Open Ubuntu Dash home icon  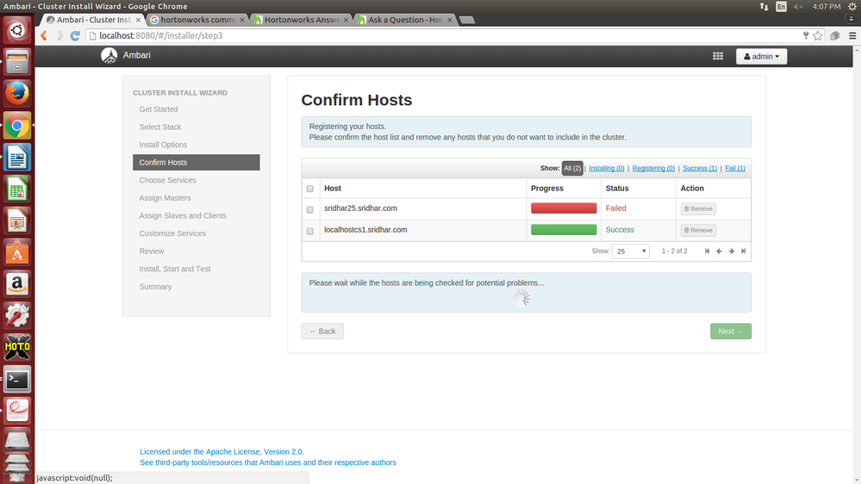17,29
